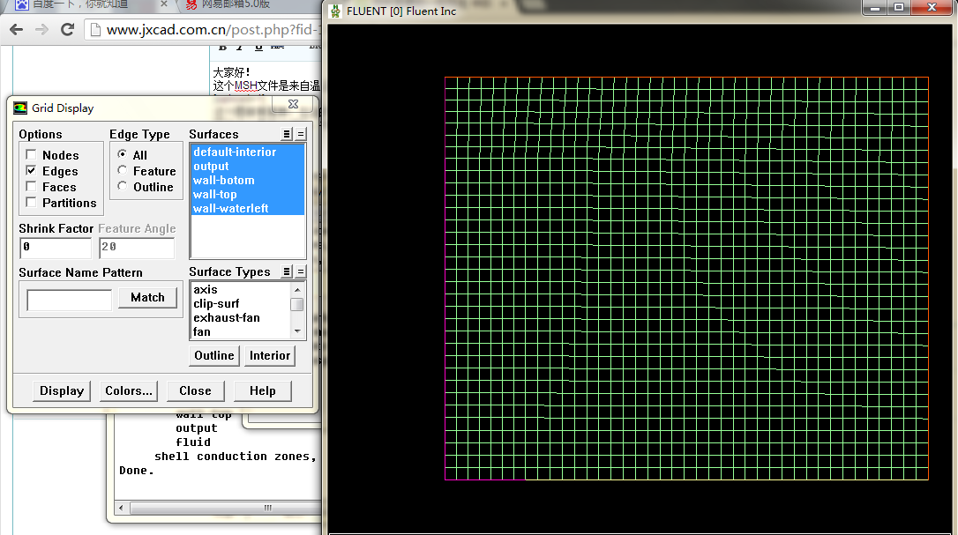Click the browser reload icon

[67, 29]
